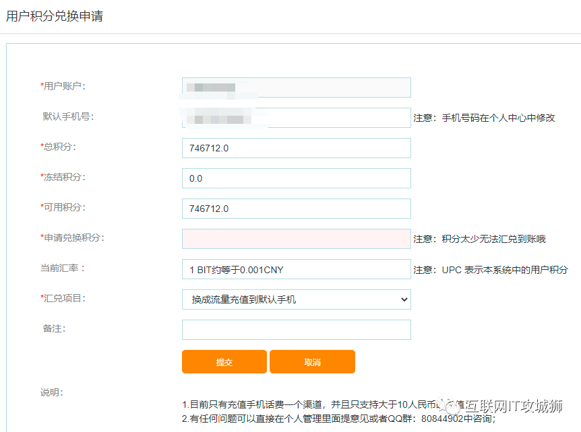
Task: Click the 当前汇率 field with 1 BIT rate
Action: 296,269
